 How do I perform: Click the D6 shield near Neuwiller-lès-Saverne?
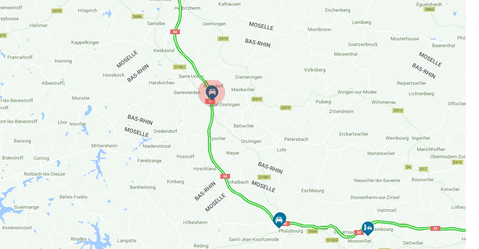408,167
